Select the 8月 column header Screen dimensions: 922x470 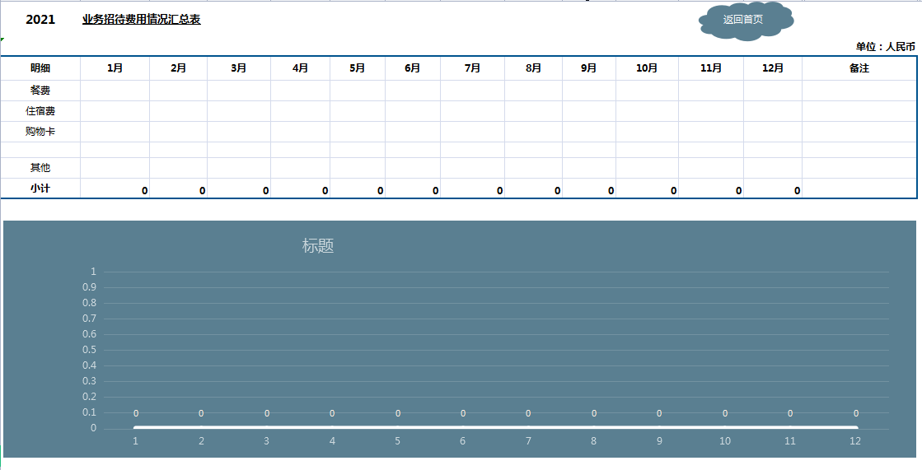[x=533, y=68]
